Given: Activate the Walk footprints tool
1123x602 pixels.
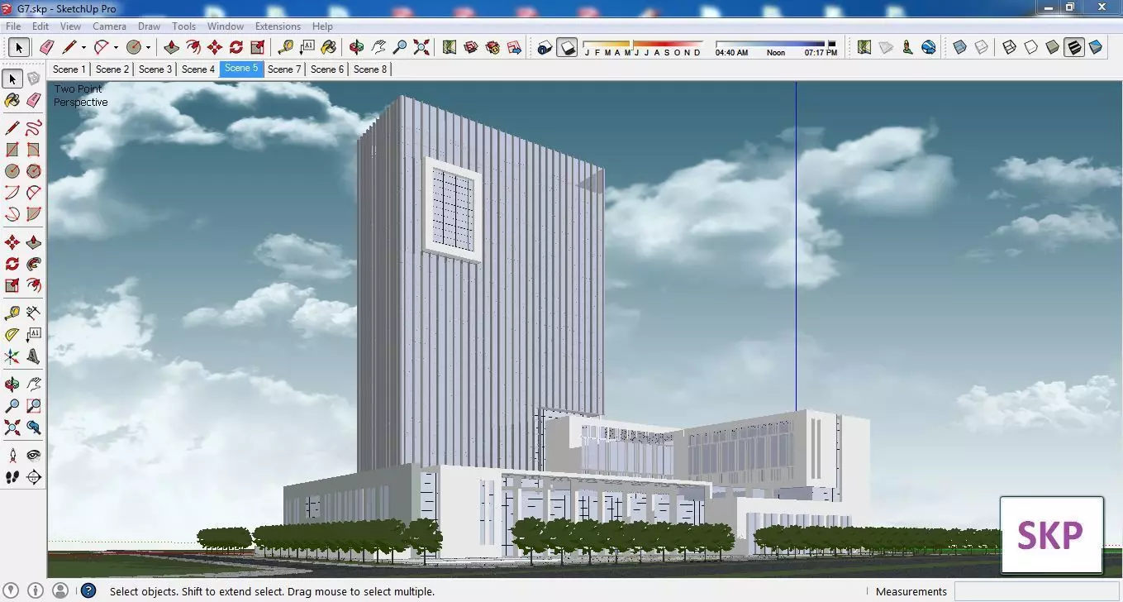Looking at the screenshot, I should coord(12,477).
